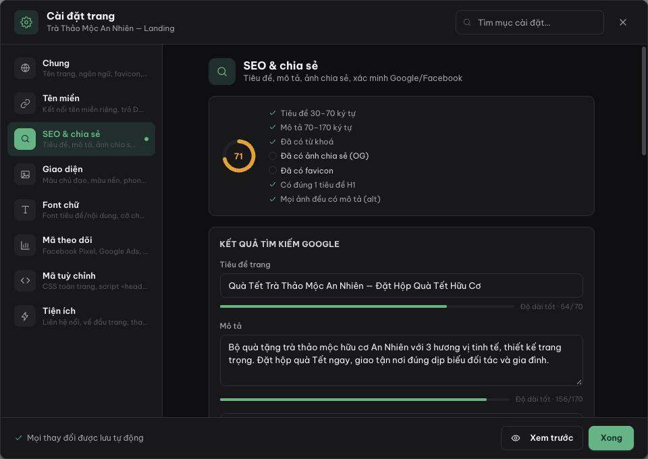Click the magnifier icon in the settings search box
The height and width of the screenshot is (459, 648).
[467, 22]
